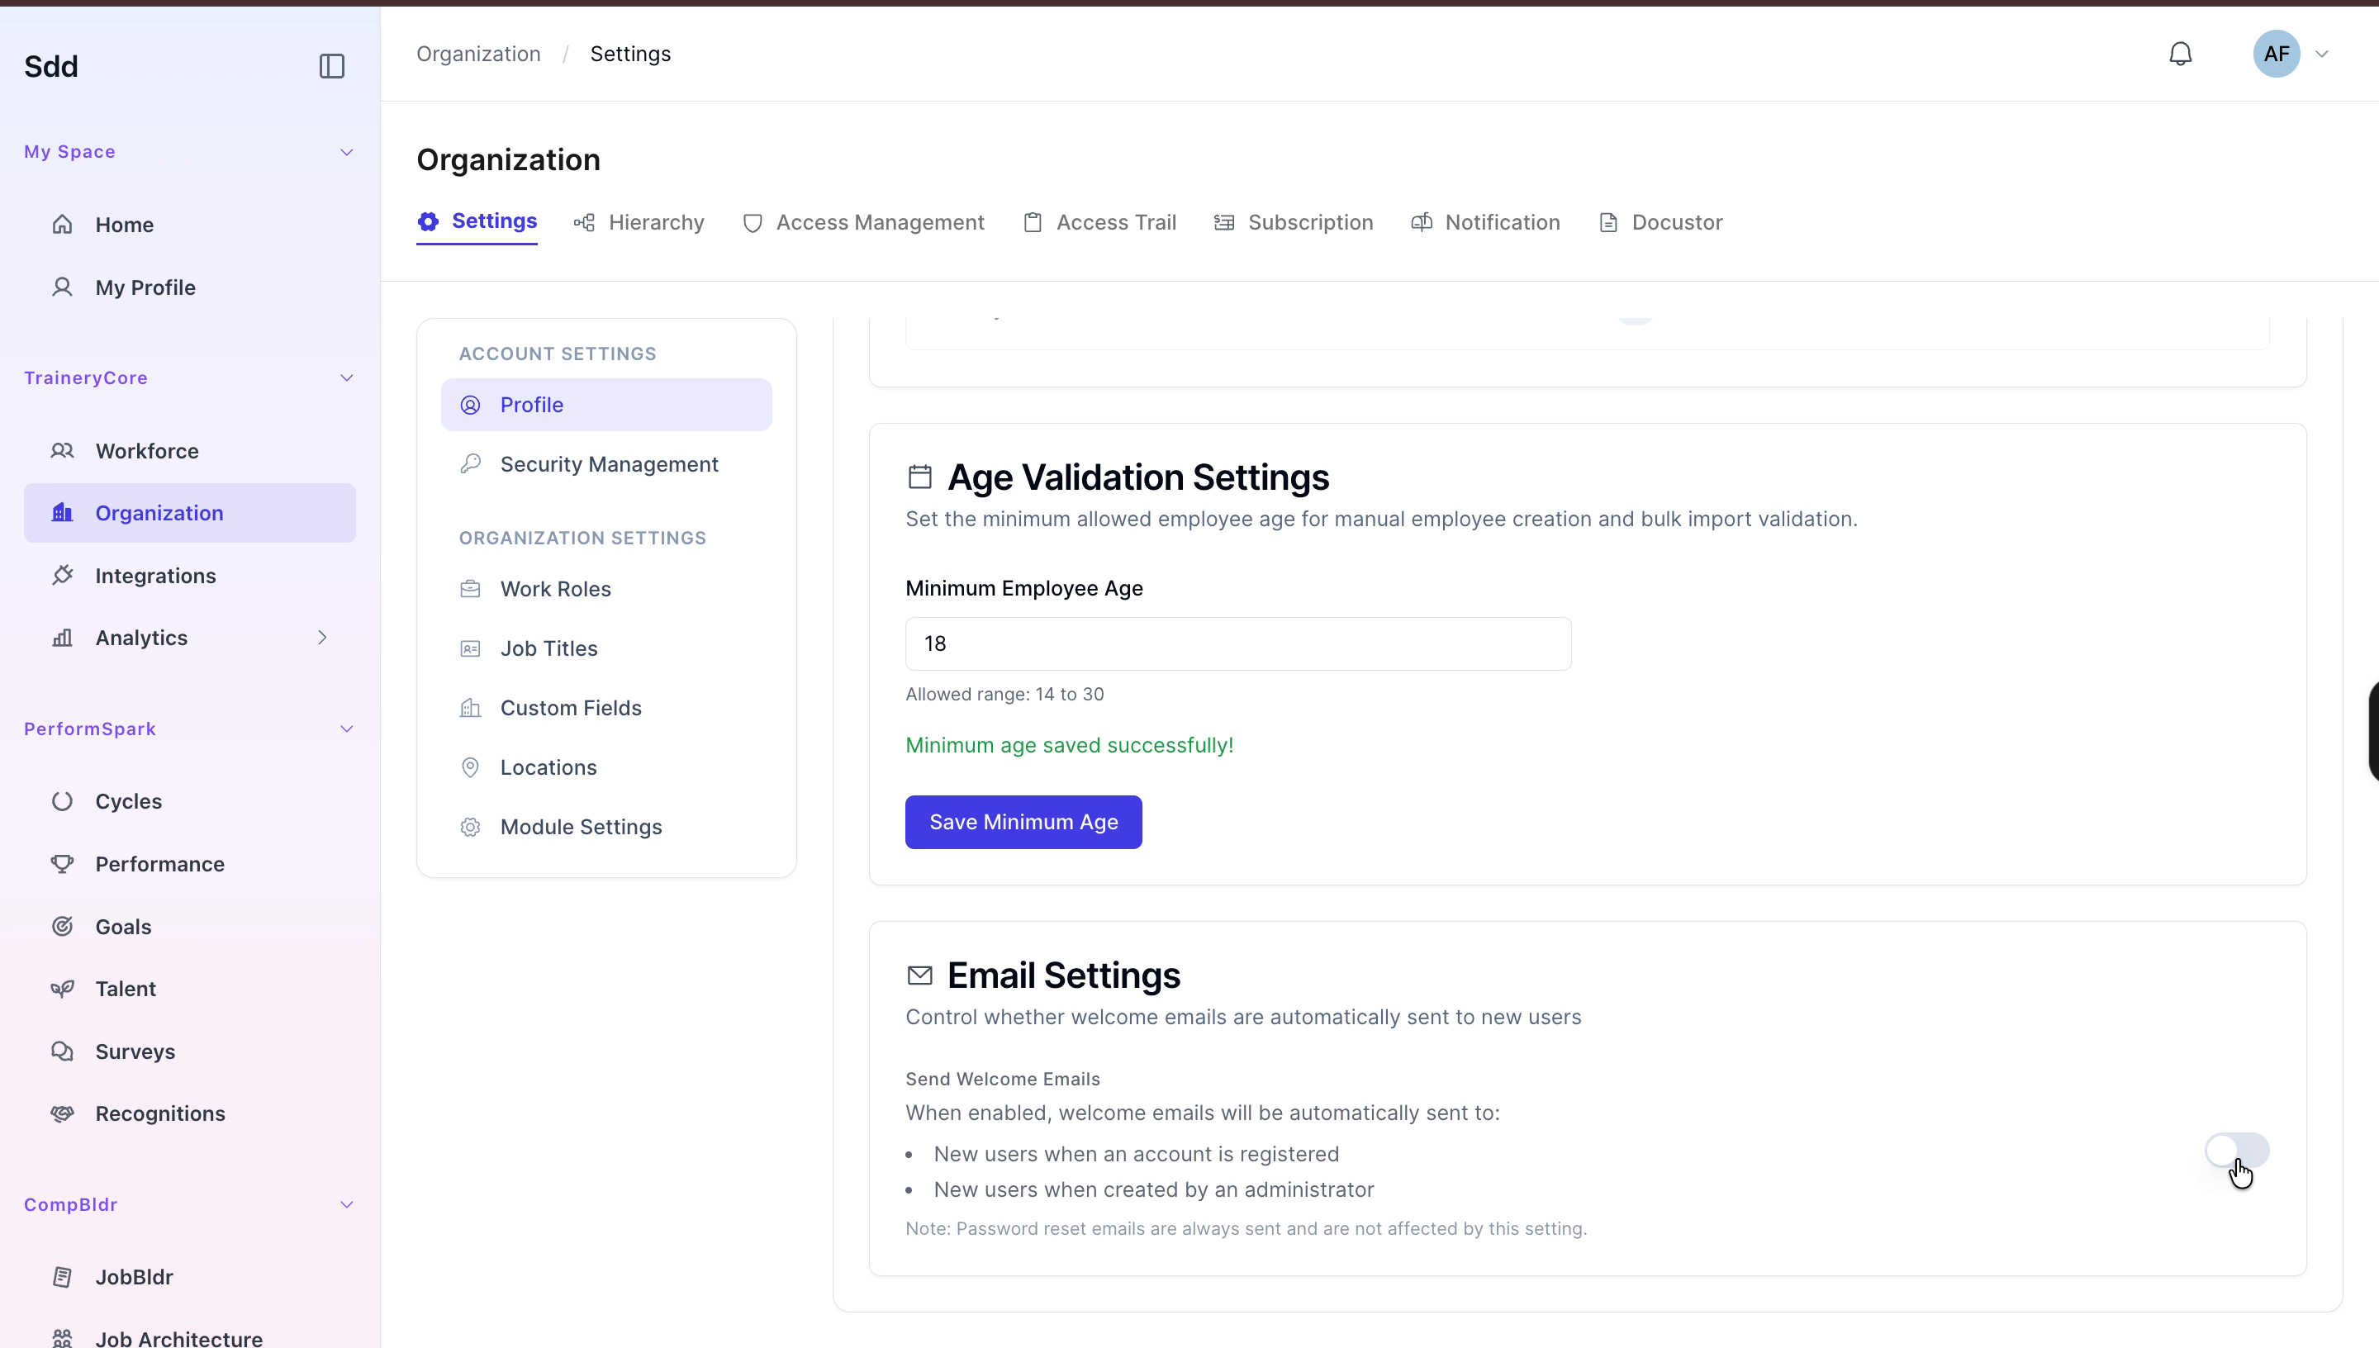Open Integrations plug icon in sidebar

point(62,575)
